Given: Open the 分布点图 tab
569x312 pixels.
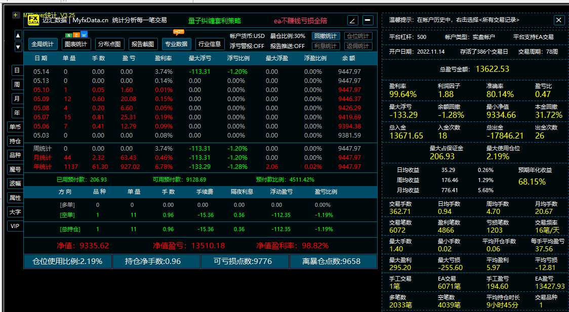Looking at the screenshot, I should tap(109, 44).
